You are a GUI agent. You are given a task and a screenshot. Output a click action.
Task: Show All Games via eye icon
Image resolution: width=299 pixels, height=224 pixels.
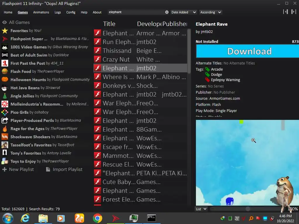pyautogui.click(x=5, y=22)
